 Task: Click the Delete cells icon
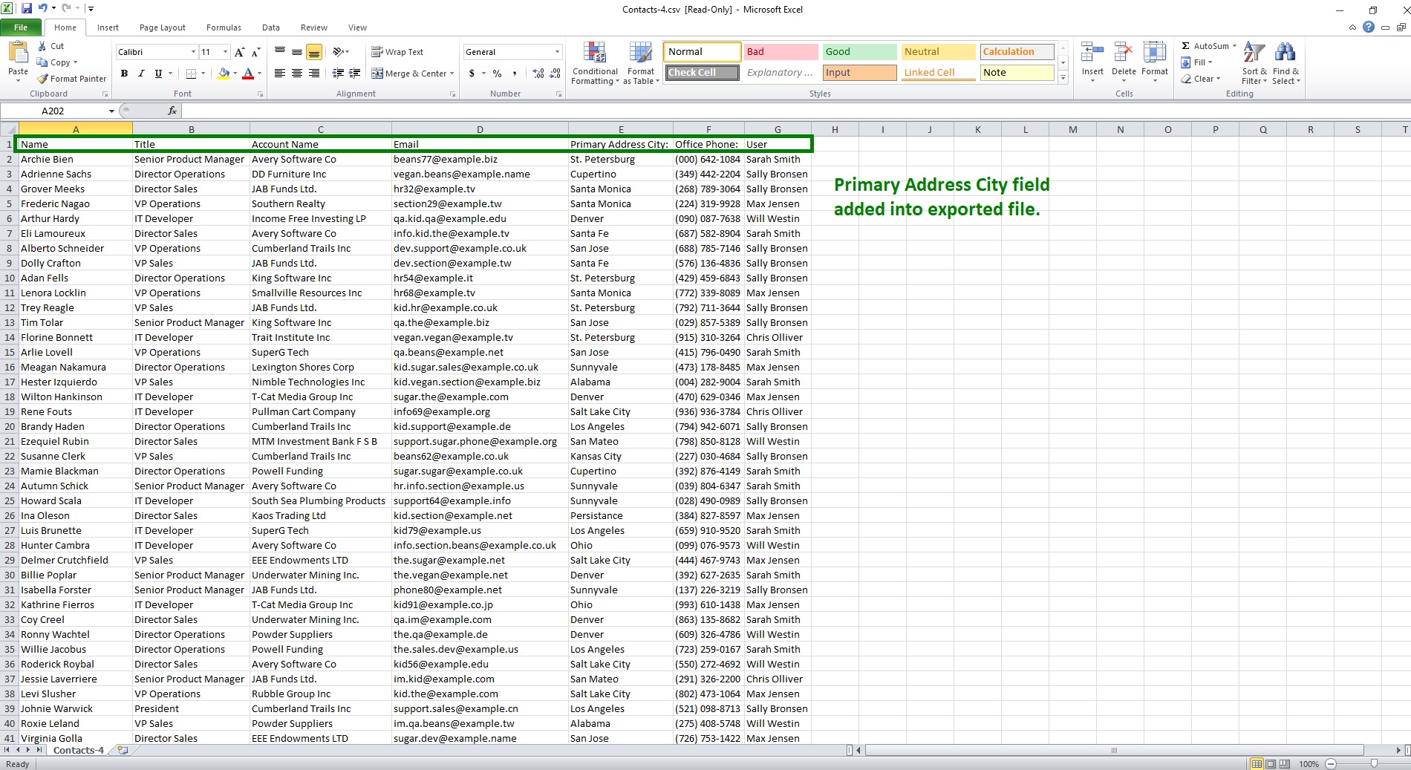pos(1124,53)
